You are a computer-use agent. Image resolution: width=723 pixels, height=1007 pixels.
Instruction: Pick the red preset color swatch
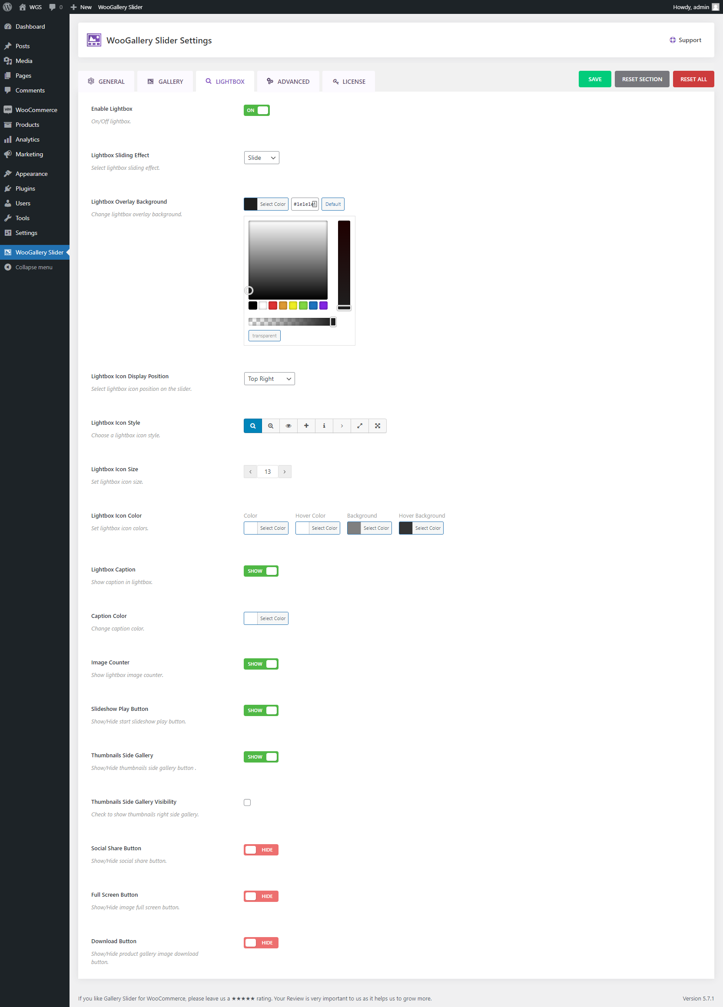pos(273,305)
